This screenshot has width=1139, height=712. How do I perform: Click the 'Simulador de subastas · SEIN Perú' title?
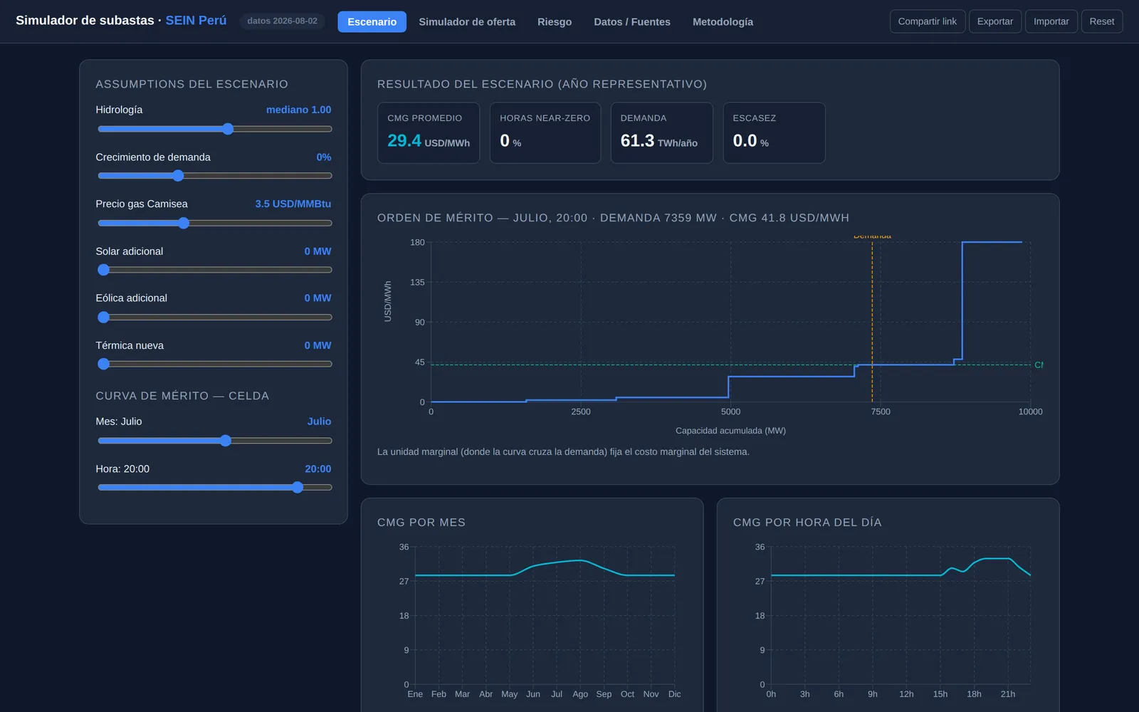pos(121,21)
